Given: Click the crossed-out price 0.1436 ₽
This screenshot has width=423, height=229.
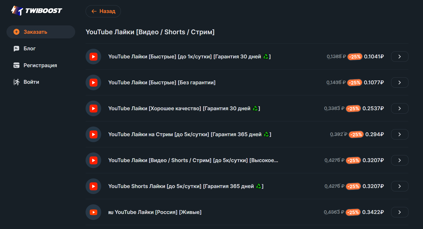Looking at the screenshot, I should 336,82.
